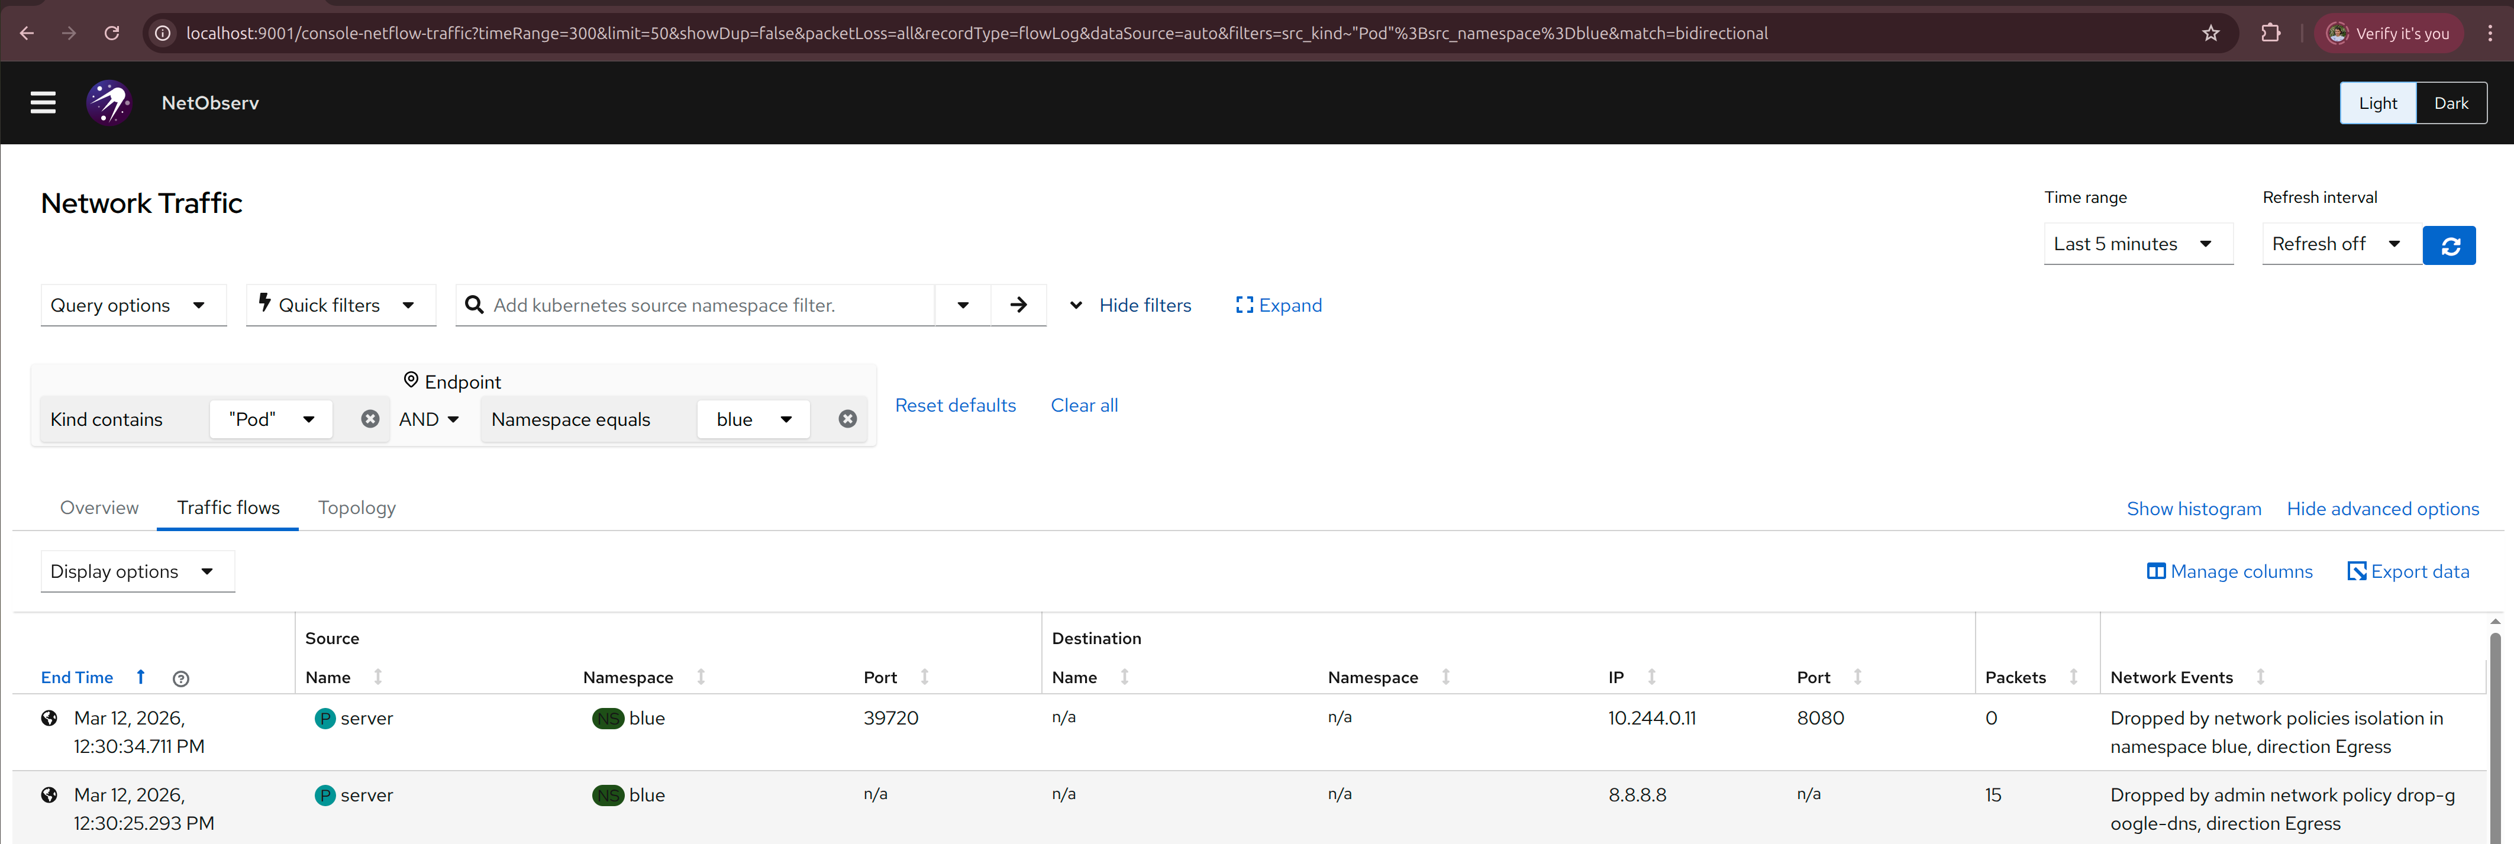Remove the Kind contains Pod filter

coord(370,419)
